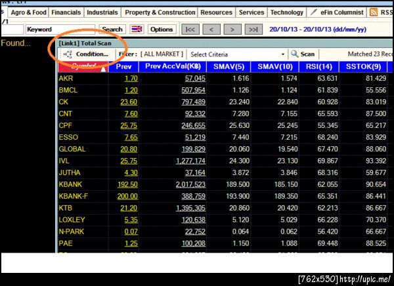
Task: Open the eFin Columnist tab
Action: click(x=337, y=12)
